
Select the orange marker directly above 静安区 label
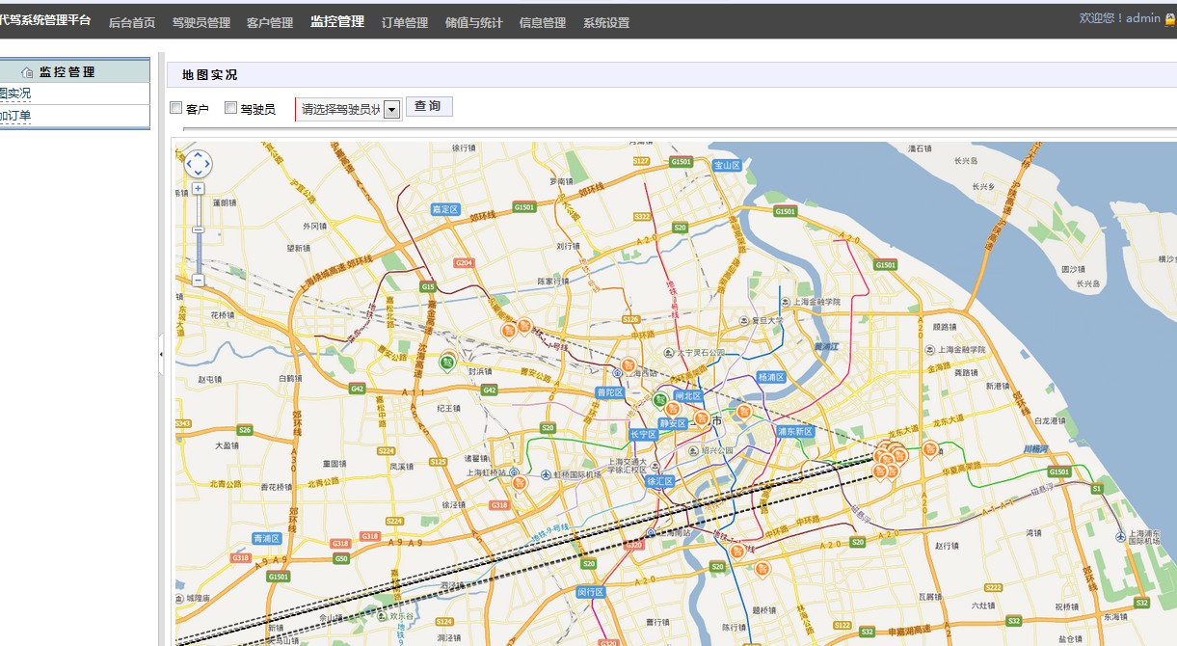pyautogui.click(x=673, y=409)
